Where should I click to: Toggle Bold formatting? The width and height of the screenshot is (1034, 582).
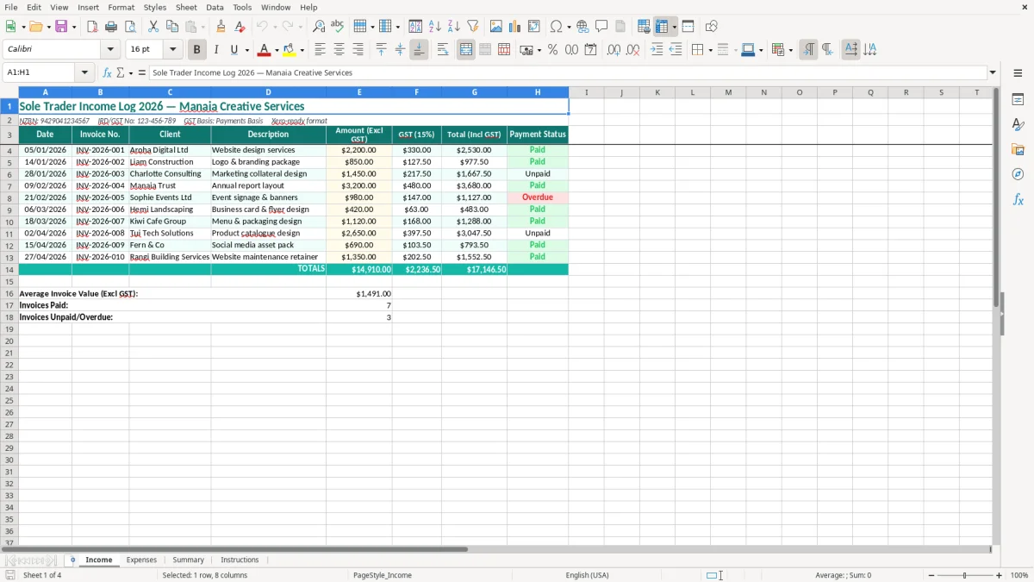pos(196,50)
